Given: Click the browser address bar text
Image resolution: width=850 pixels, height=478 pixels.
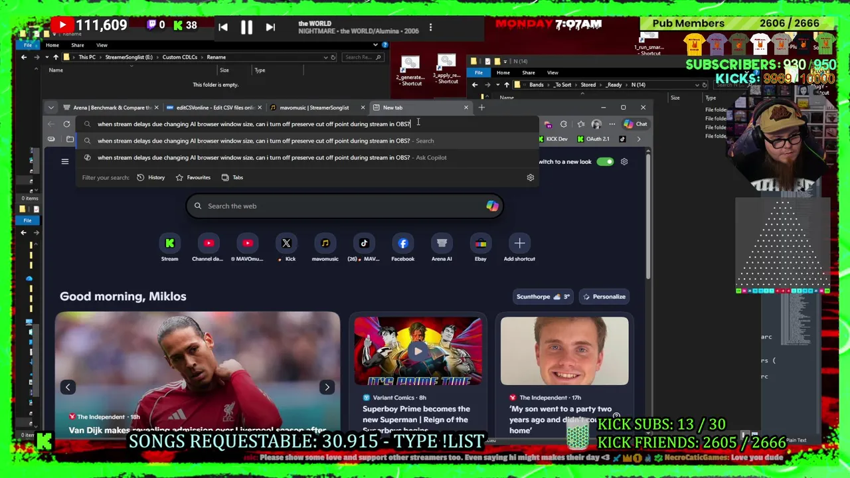Looking at the screenshot, I should [254, 124].
